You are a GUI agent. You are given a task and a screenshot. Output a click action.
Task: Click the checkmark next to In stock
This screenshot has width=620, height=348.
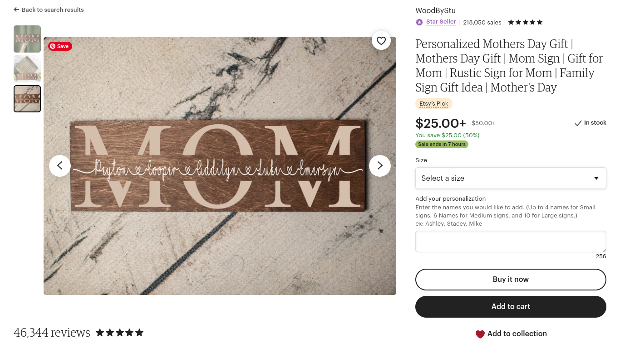[578, 123]
